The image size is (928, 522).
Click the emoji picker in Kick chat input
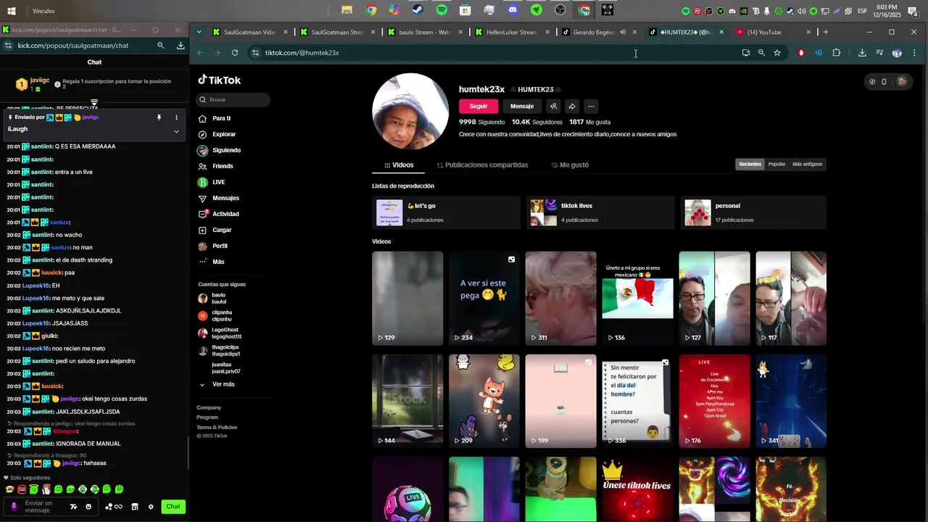point(88,507)
